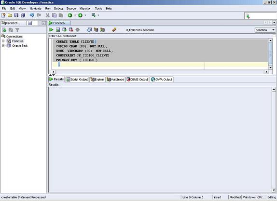This screenshot has width=277, height=201.
Task: Select Connections root tree node
Action: coord(14,36)
